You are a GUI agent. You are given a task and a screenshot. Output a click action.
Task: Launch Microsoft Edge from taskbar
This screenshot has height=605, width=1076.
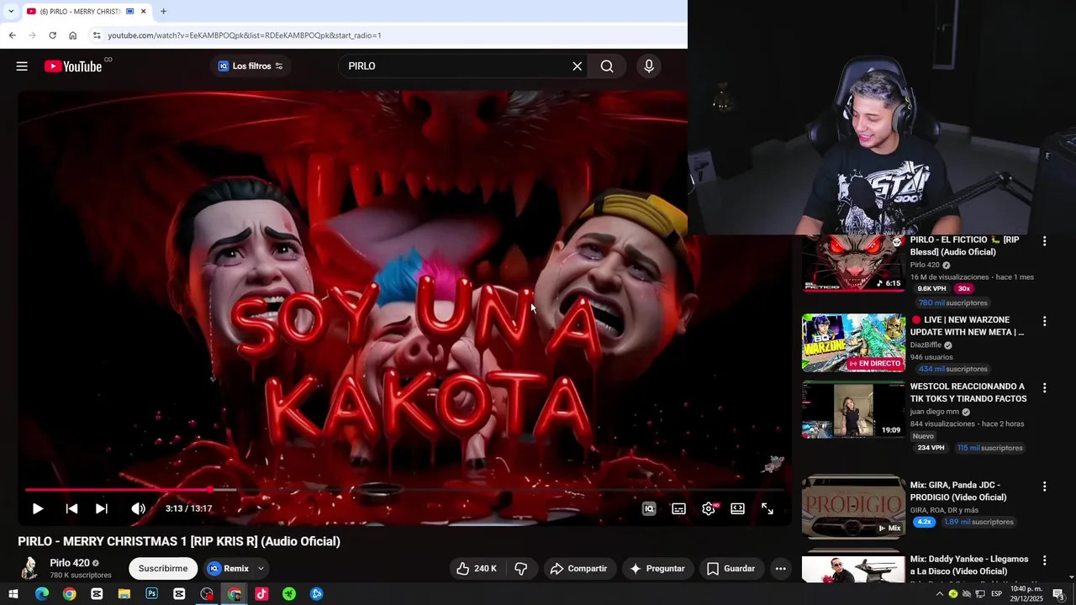(42, 594)
